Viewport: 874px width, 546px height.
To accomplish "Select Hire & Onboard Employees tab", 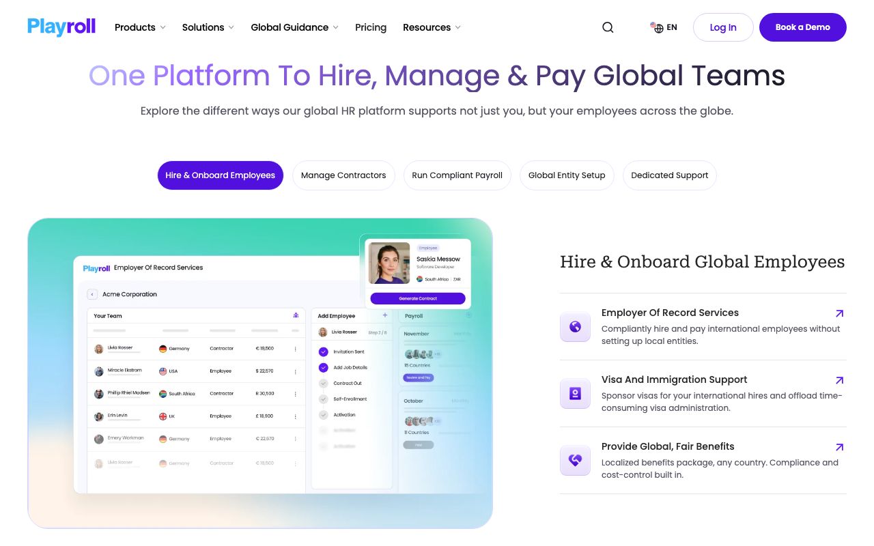I will [220, 175].
